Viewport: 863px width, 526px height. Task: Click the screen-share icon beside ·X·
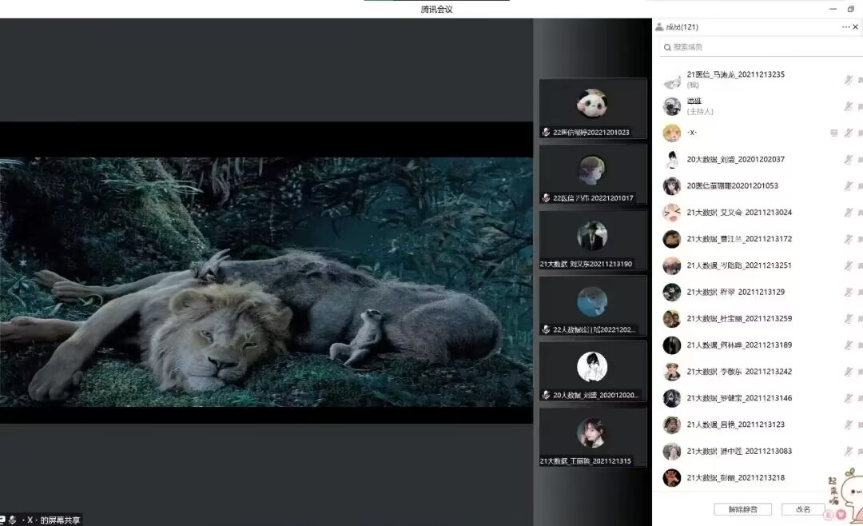pos(833,133)
